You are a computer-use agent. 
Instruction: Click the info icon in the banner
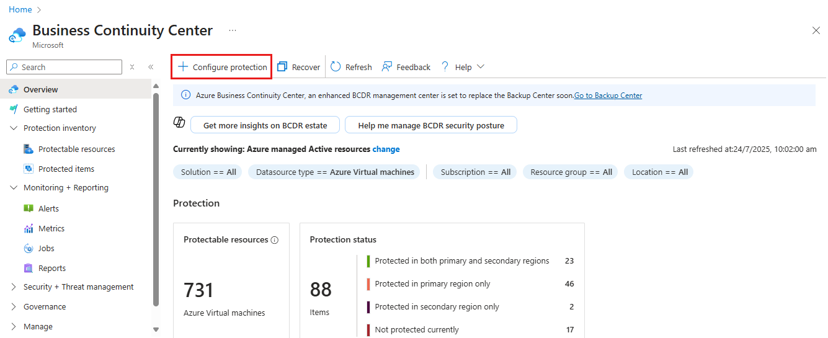point(185,95)
